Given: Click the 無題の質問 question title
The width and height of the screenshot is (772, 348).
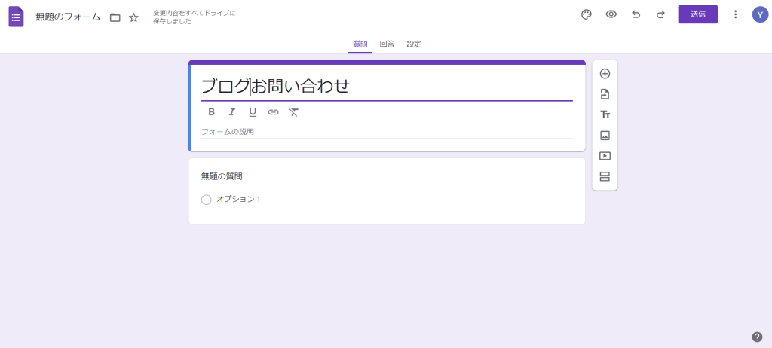Looking at the screenshot, I should tap(222, 176).
